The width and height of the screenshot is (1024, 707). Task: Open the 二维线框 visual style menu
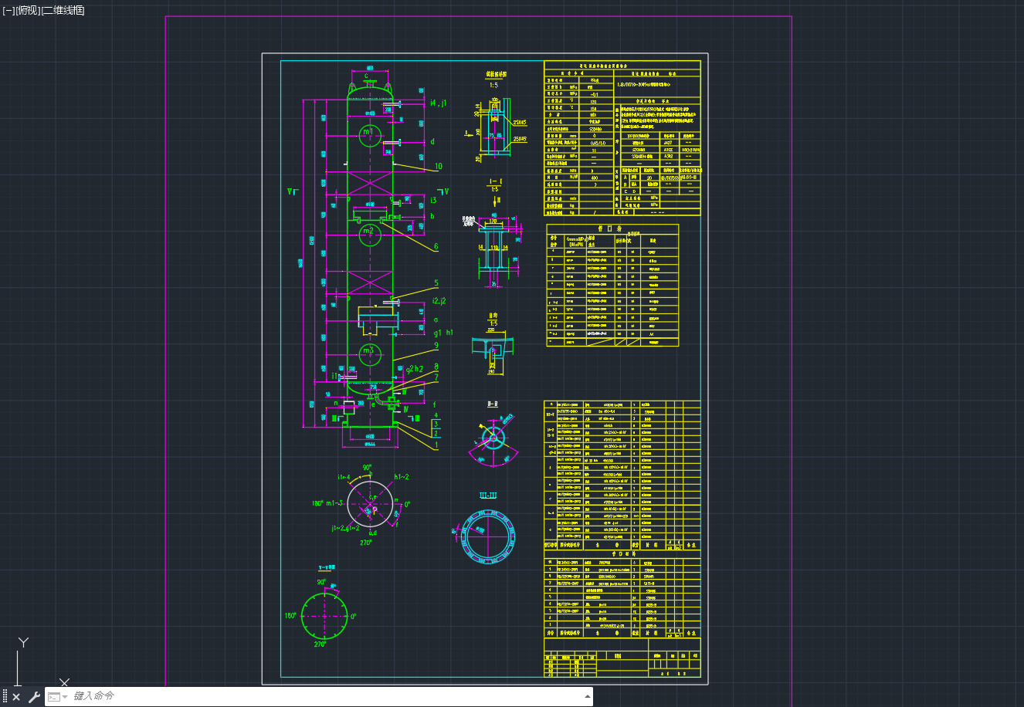[63, 10]
